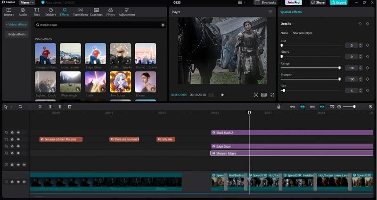This screenshot has width=377, height=200.
Task: Change the player aspect ratio
Action: [x=264, y=95]
